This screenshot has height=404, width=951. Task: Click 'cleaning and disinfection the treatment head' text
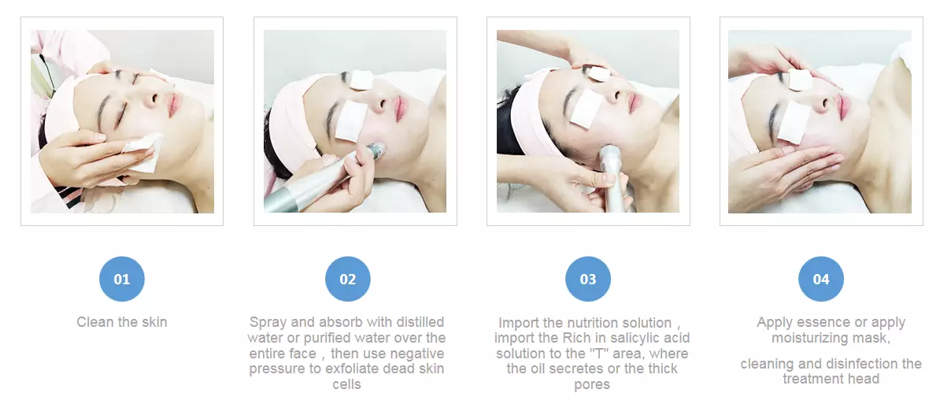click(x=831, y=371)
